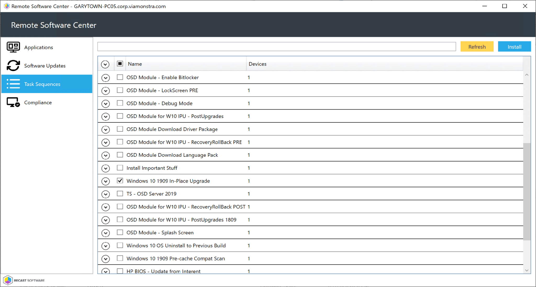Expand Windows 10 1909 In-Place Upgrade row

coord(105,181)
